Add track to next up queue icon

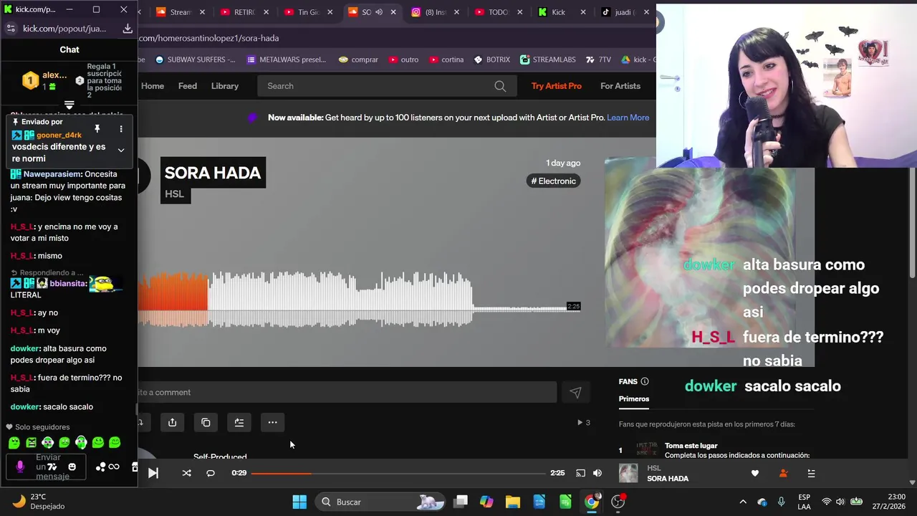coord(239,422)
